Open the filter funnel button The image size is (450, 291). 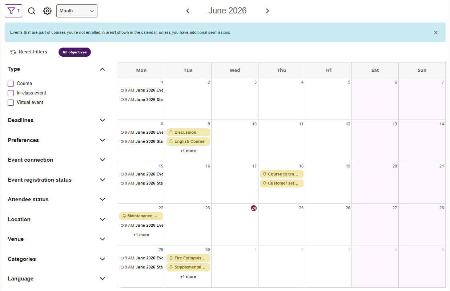(x=13, y=11)
